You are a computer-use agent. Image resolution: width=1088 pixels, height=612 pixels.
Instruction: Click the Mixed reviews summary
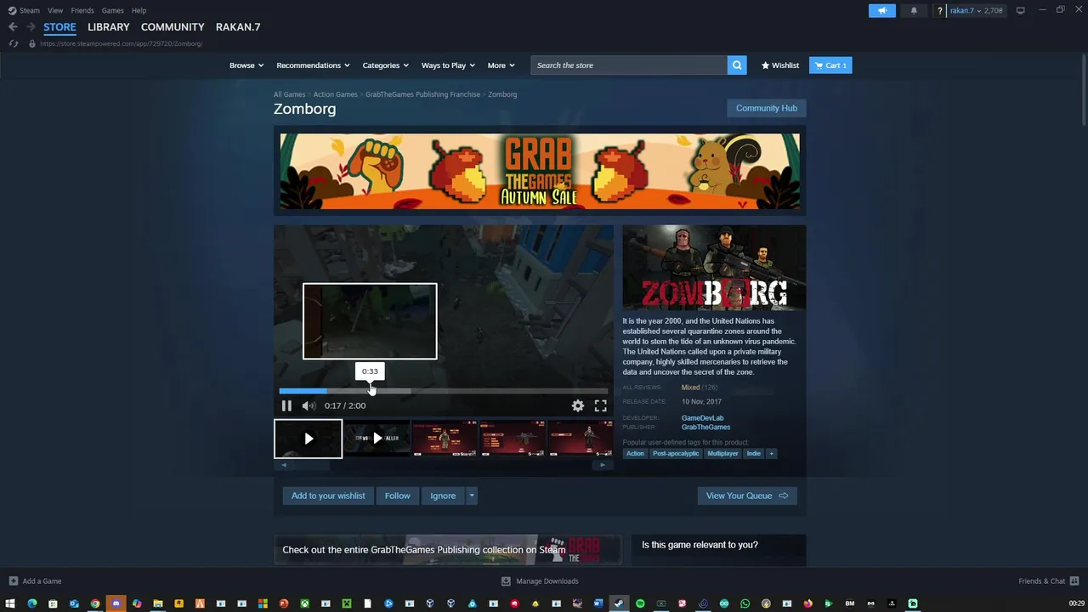[x=690, y=388]
